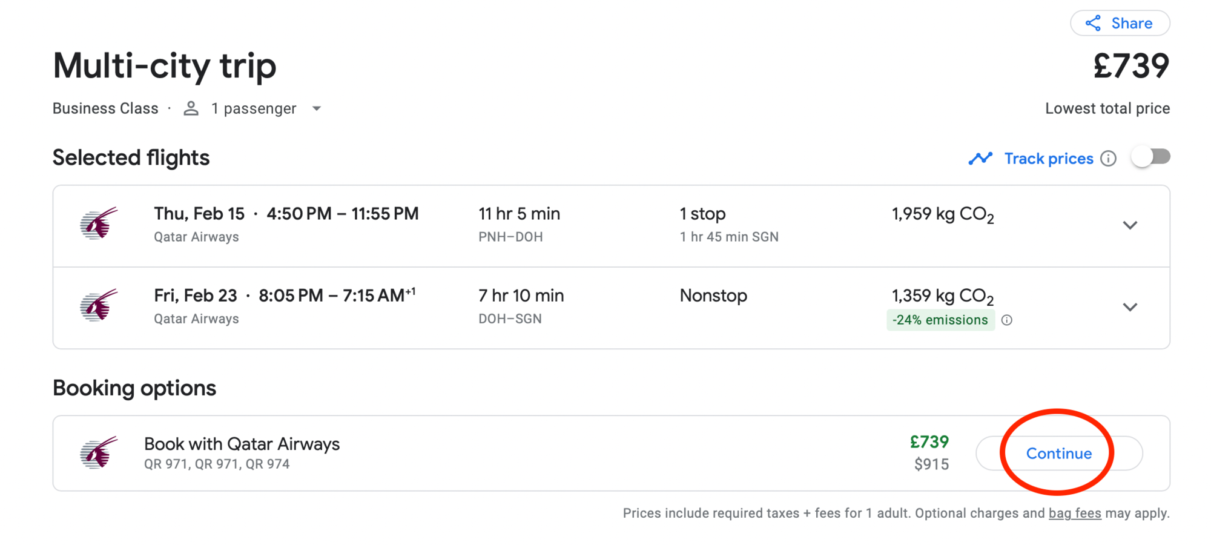Open the 1 passenger dropdown arrow
The height and width of the screenshot is (545, 1211).
tap(317, 109)
